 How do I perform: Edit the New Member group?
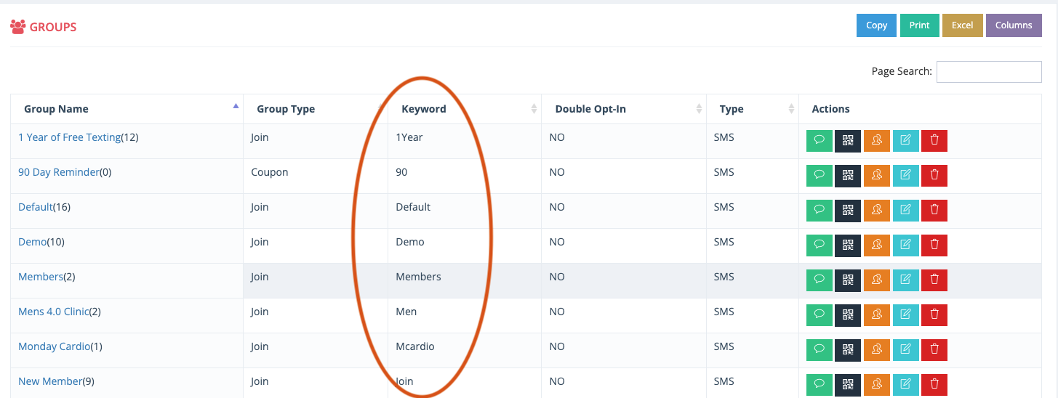(905, 385)
